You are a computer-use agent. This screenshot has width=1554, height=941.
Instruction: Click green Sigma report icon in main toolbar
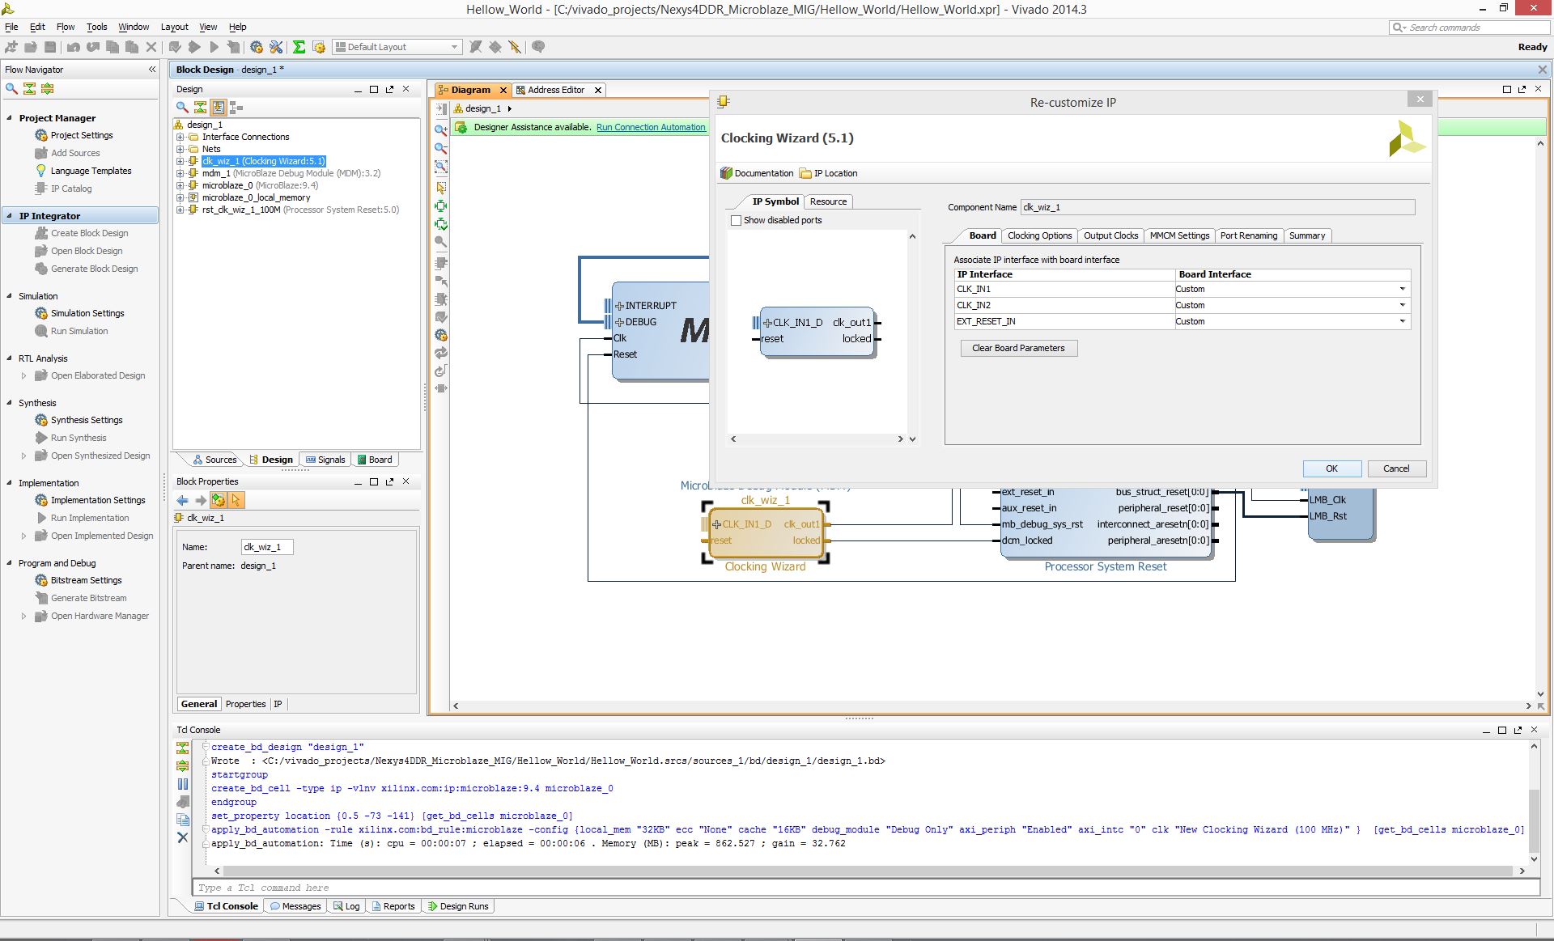(x=299, y=47)
